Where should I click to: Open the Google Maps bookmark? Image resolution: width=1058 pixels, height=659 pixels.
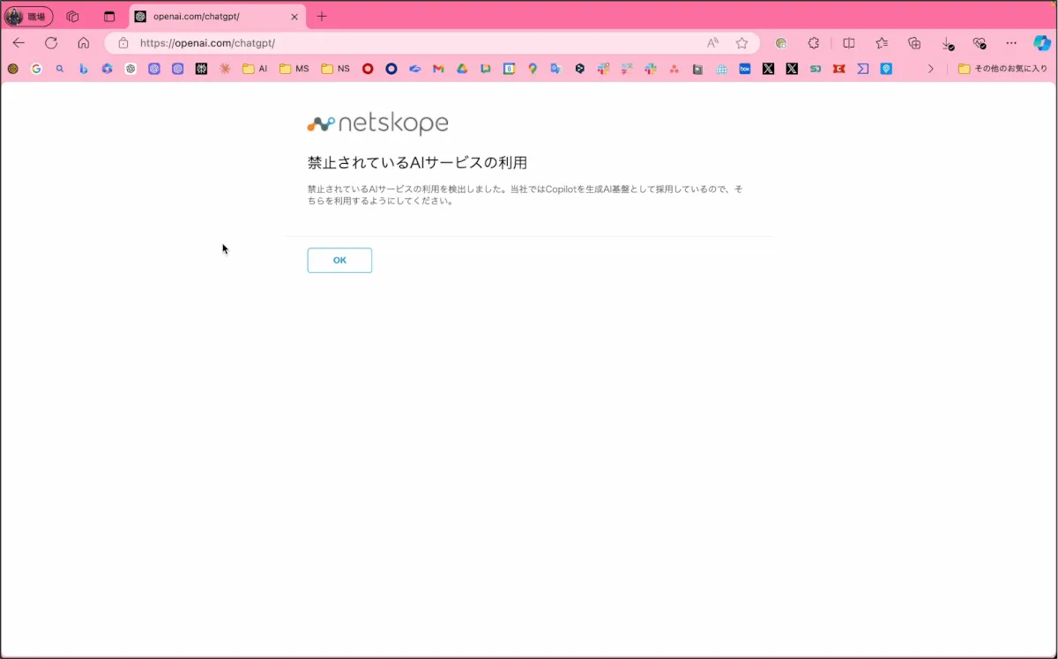[x=533, y=69]
